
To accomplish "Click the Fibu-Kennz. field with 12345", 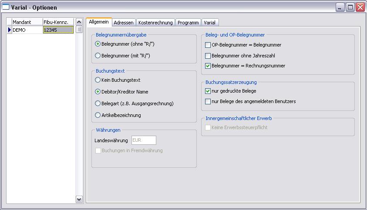I will [57, 30].
